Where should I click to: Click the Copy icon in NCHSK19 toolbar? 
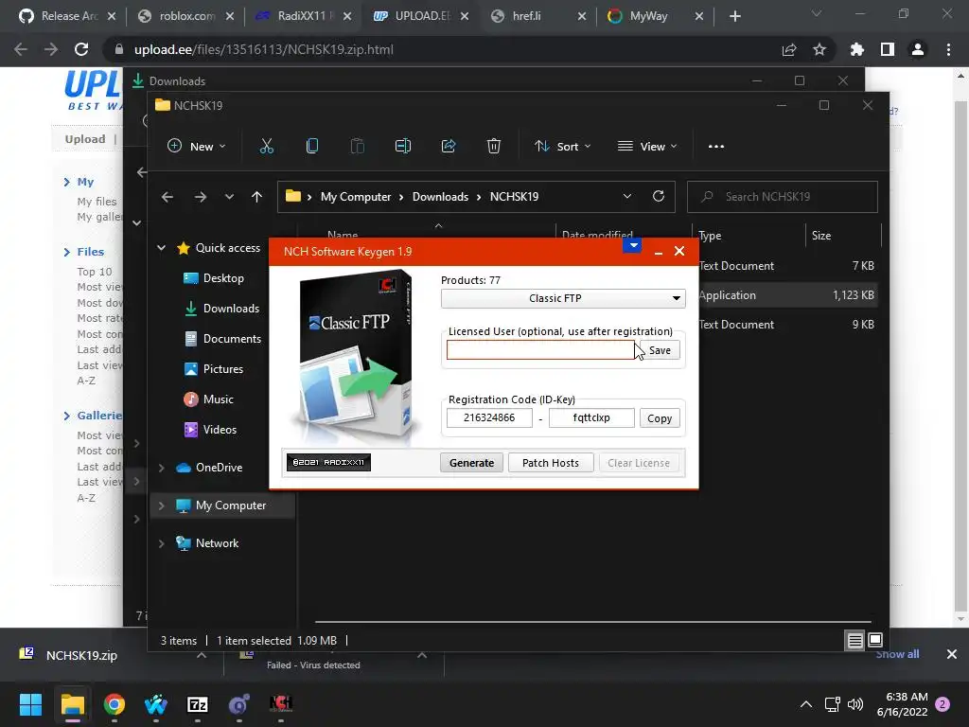312,147
